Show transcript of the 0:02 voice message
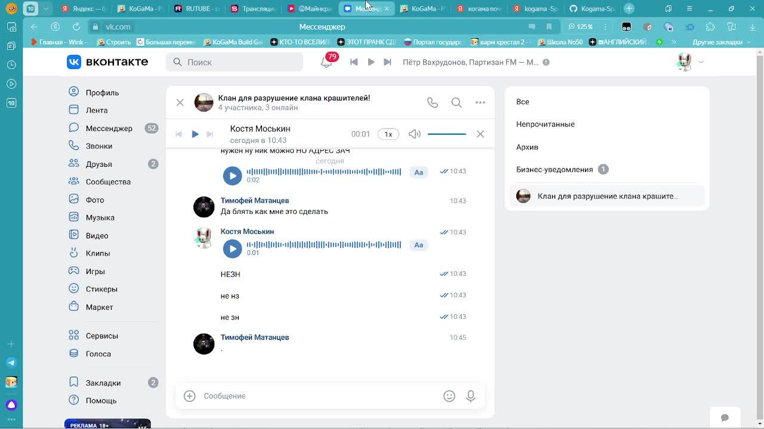The image size is (764, 429). 418,172
